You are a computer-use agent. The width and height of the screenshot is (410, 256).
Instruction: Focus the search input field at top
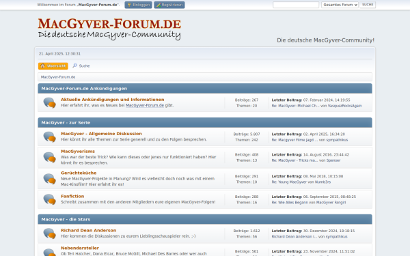click(x=296, y=5)
